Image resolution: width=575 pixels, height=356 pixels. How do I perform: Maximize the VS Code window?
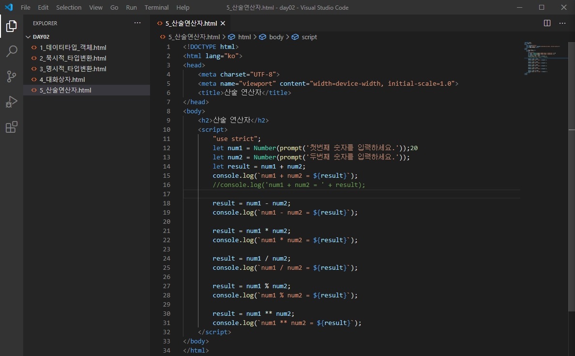coord(542,7)
